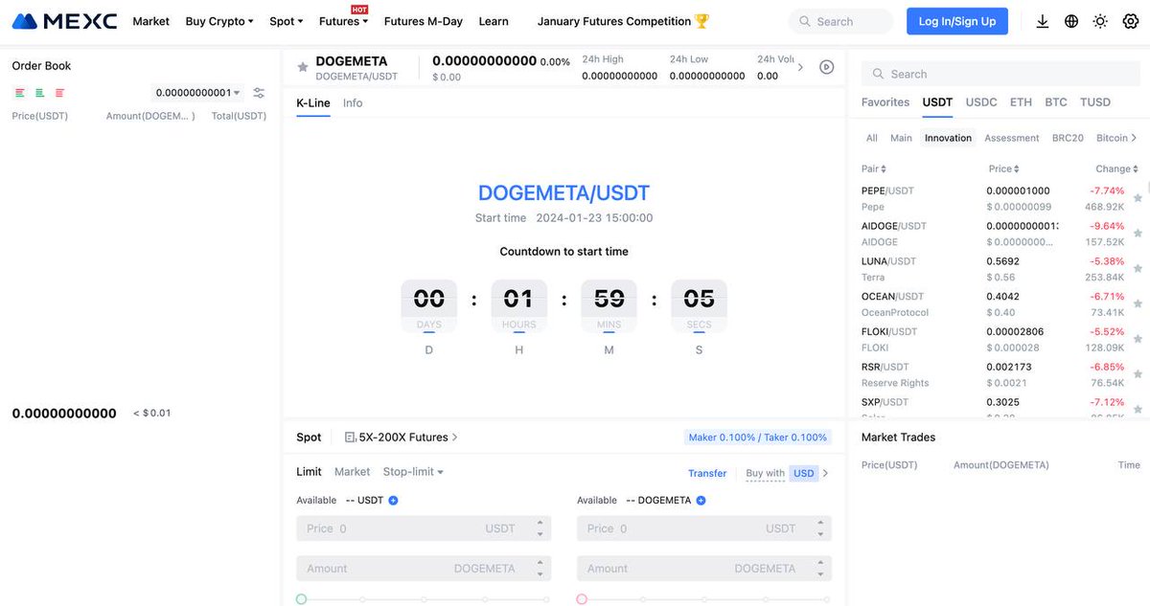
Task: Star the SXP/USDT pair
Action: click(x=1138, y=410)
